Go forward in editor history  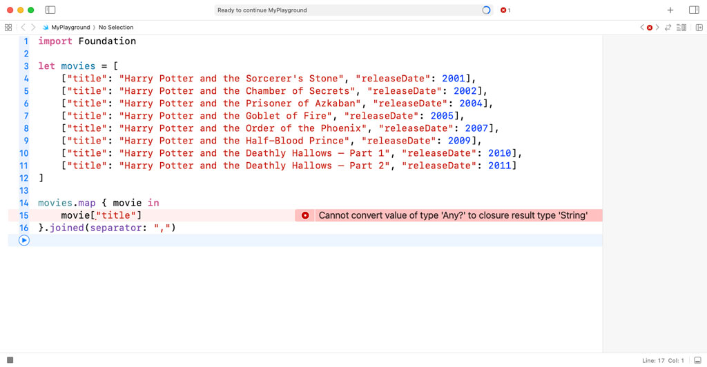(33, 28)
